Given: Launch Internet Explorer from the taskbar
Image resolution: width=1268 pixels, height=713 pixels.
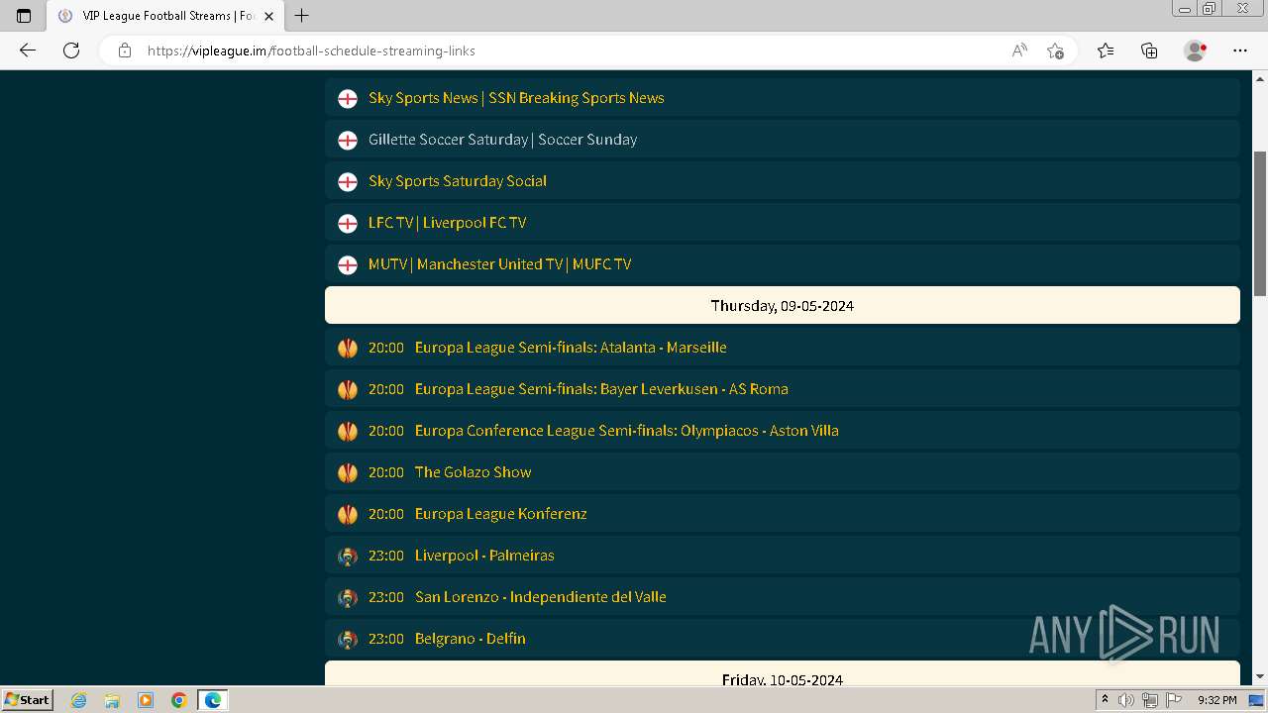Looking at the screenshot, I should [x=79, y=700].
